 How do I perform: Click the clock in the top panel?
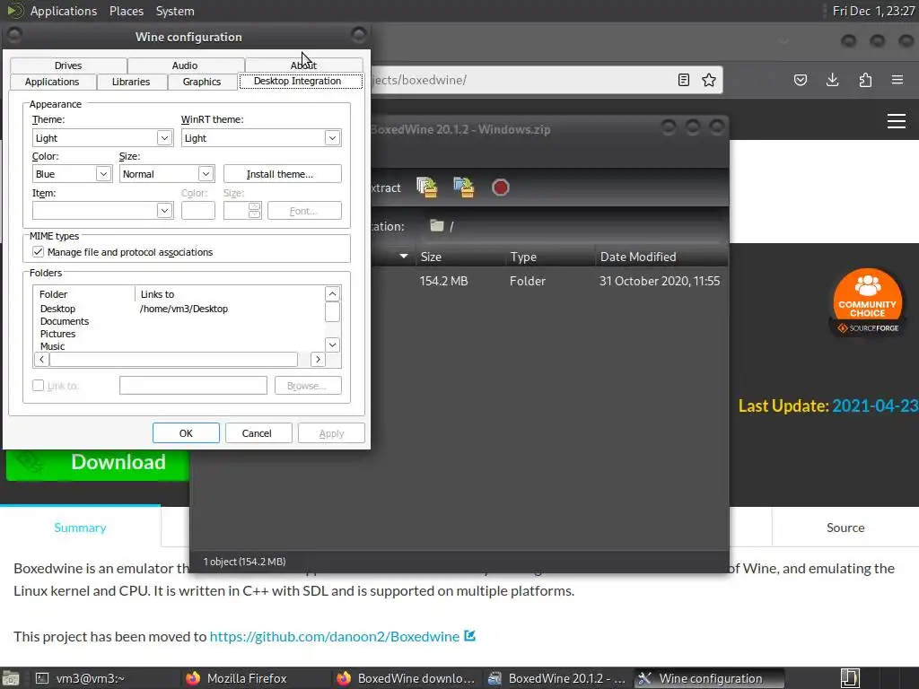tap(873, 11)
